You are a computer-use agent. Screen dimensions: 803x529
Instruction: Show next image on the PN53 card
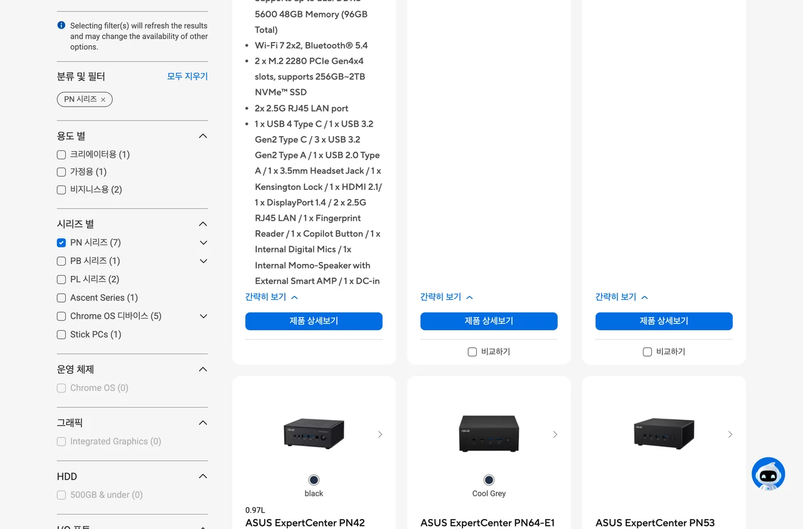[x=730, y=434]
